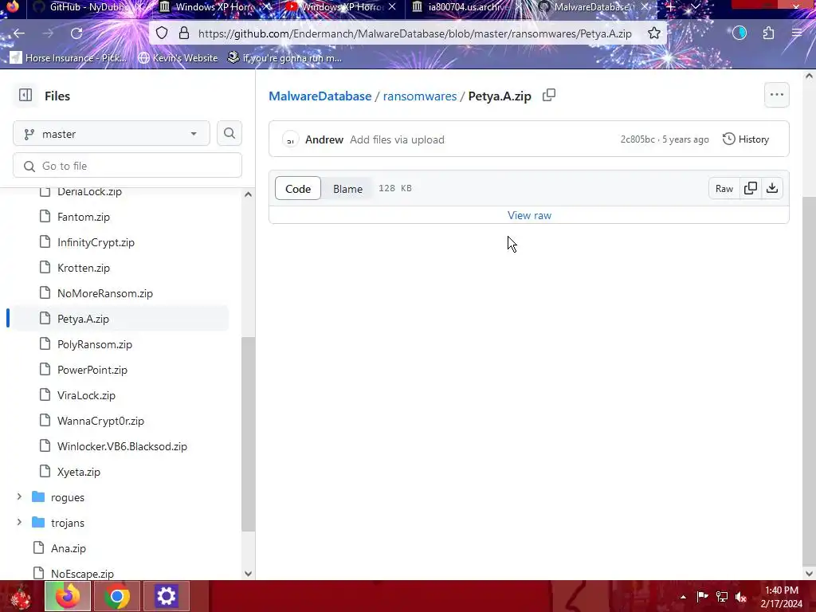Reload the page with the refresh icon

click(x=76, y=33)
